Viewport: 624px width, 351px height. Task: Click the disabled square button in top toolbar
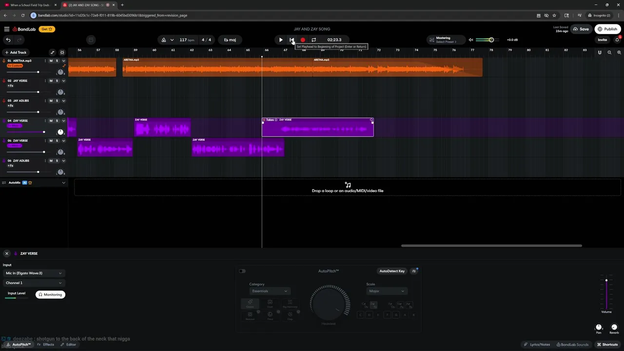click(91, 40)
